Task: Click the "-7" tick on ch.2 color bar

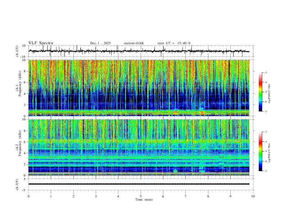Action: point(265,171)
